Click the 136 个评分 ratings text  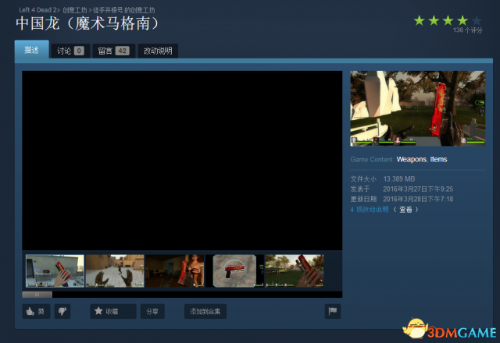pyautogui.click(x=467, y=30)
